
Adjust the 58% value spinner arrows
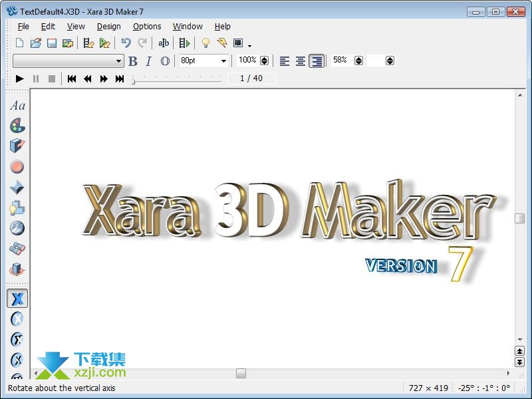click(x=358, y=61)
